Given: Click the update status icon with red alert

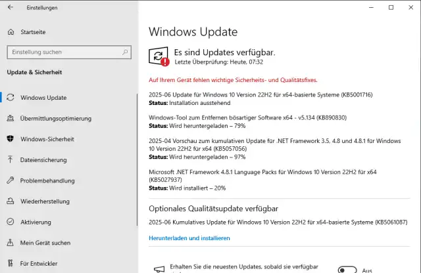Looking at the screenshot, I should [x=159, y=56].
